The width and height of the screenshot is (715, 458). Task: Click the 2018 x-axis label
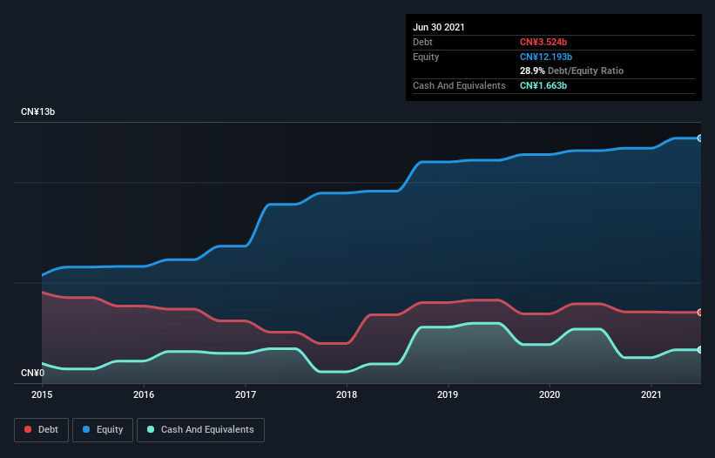point(347,394)
